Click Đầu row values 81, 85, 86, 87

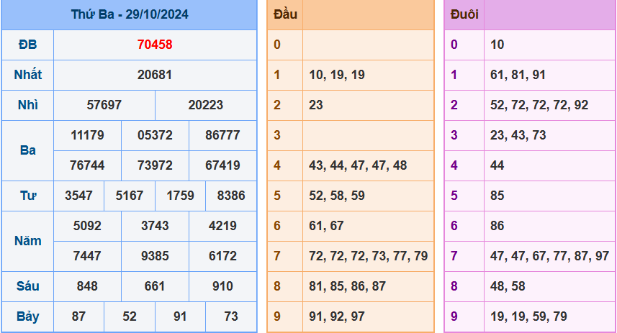(x=348, y=286)
